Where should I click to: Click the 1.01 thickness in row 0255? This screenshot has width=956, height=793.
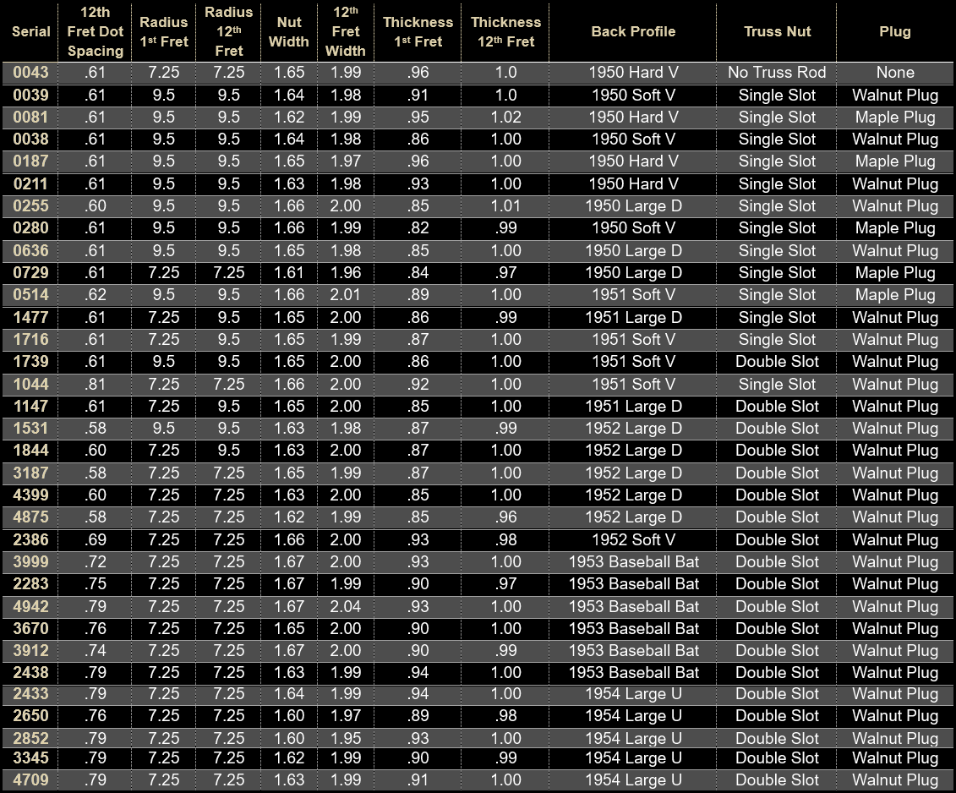pos(506,205)
